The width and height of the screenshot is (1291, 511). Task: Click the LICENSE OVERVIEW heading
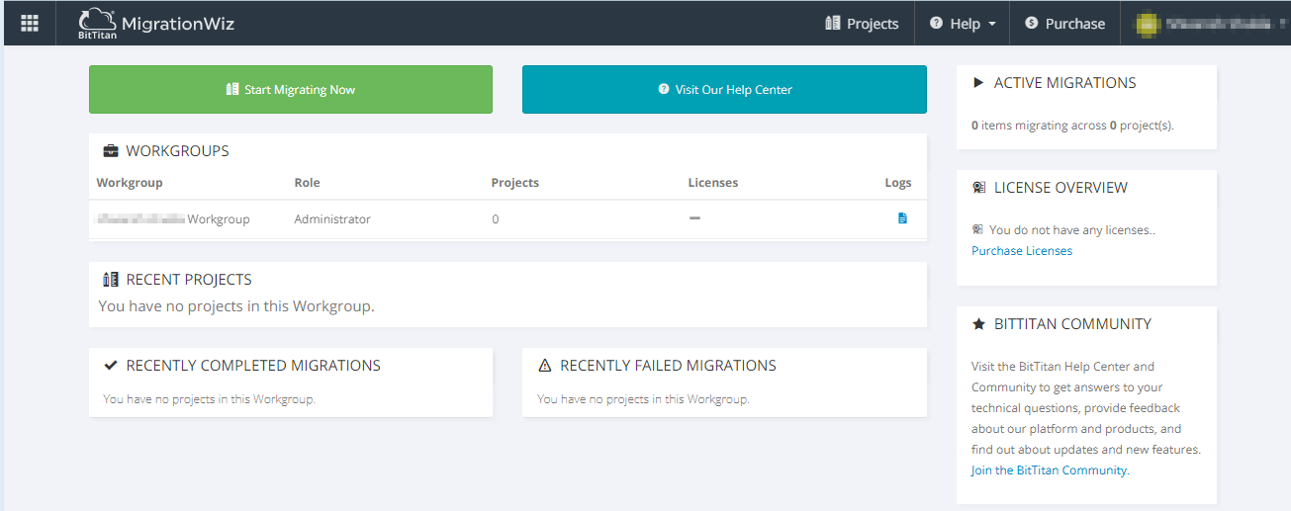1060,188
